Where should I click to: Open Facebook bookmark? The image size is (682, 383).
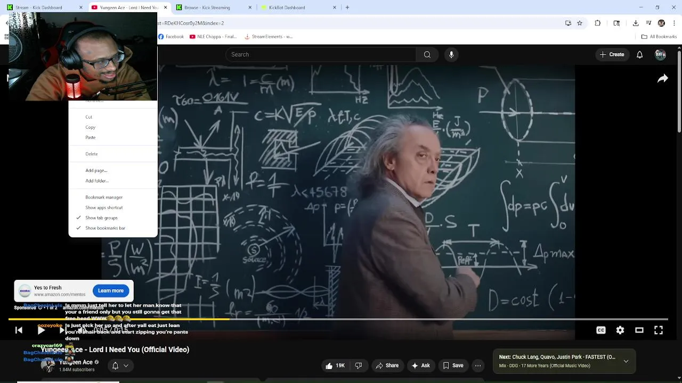click(x=171, y=37)
